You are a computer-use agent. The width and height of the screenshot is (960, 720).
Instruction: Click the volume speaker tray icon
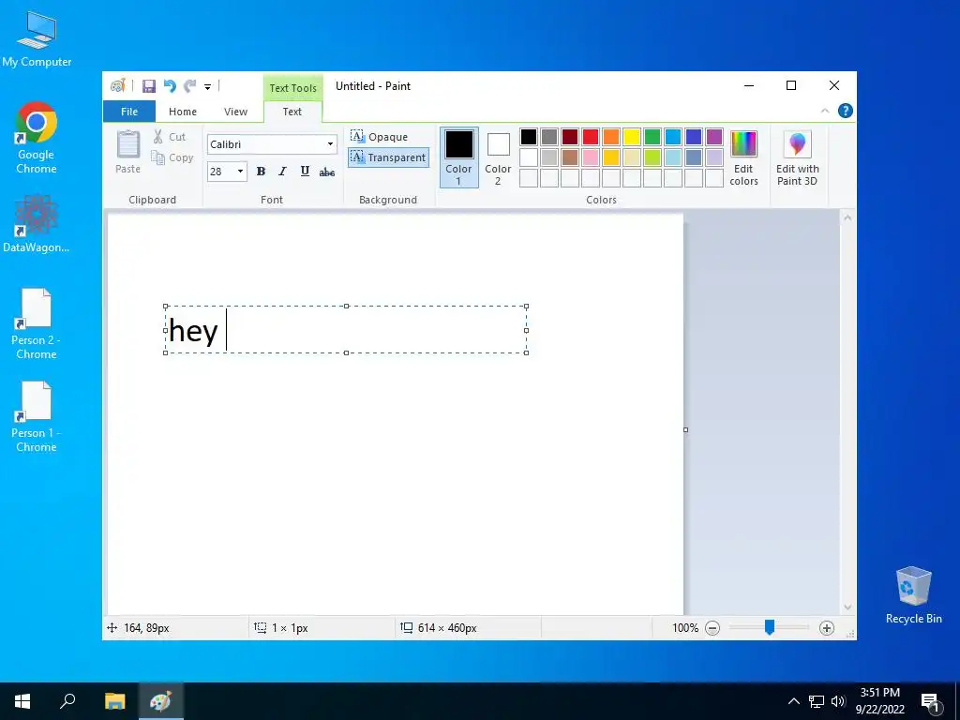[838, 701]
